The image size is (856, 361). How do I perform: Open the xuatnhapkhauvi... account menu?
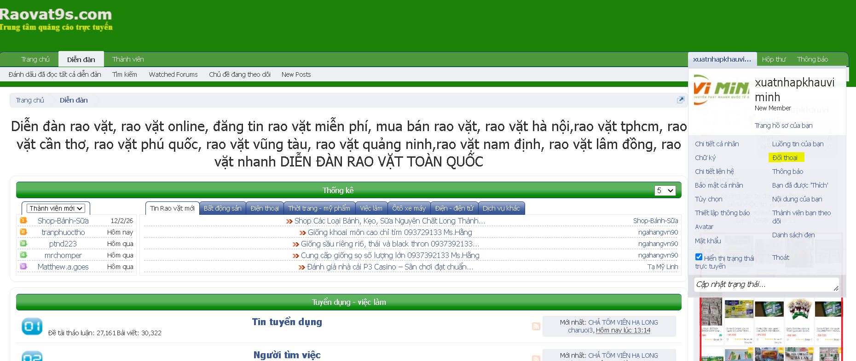722,59
